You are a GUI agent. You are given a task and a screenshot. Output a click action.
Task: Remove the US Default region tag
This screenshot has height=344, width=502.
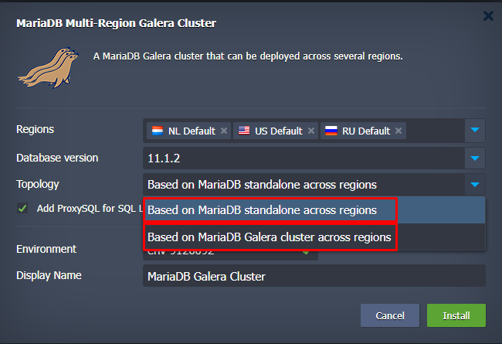[x=310, y=131]
